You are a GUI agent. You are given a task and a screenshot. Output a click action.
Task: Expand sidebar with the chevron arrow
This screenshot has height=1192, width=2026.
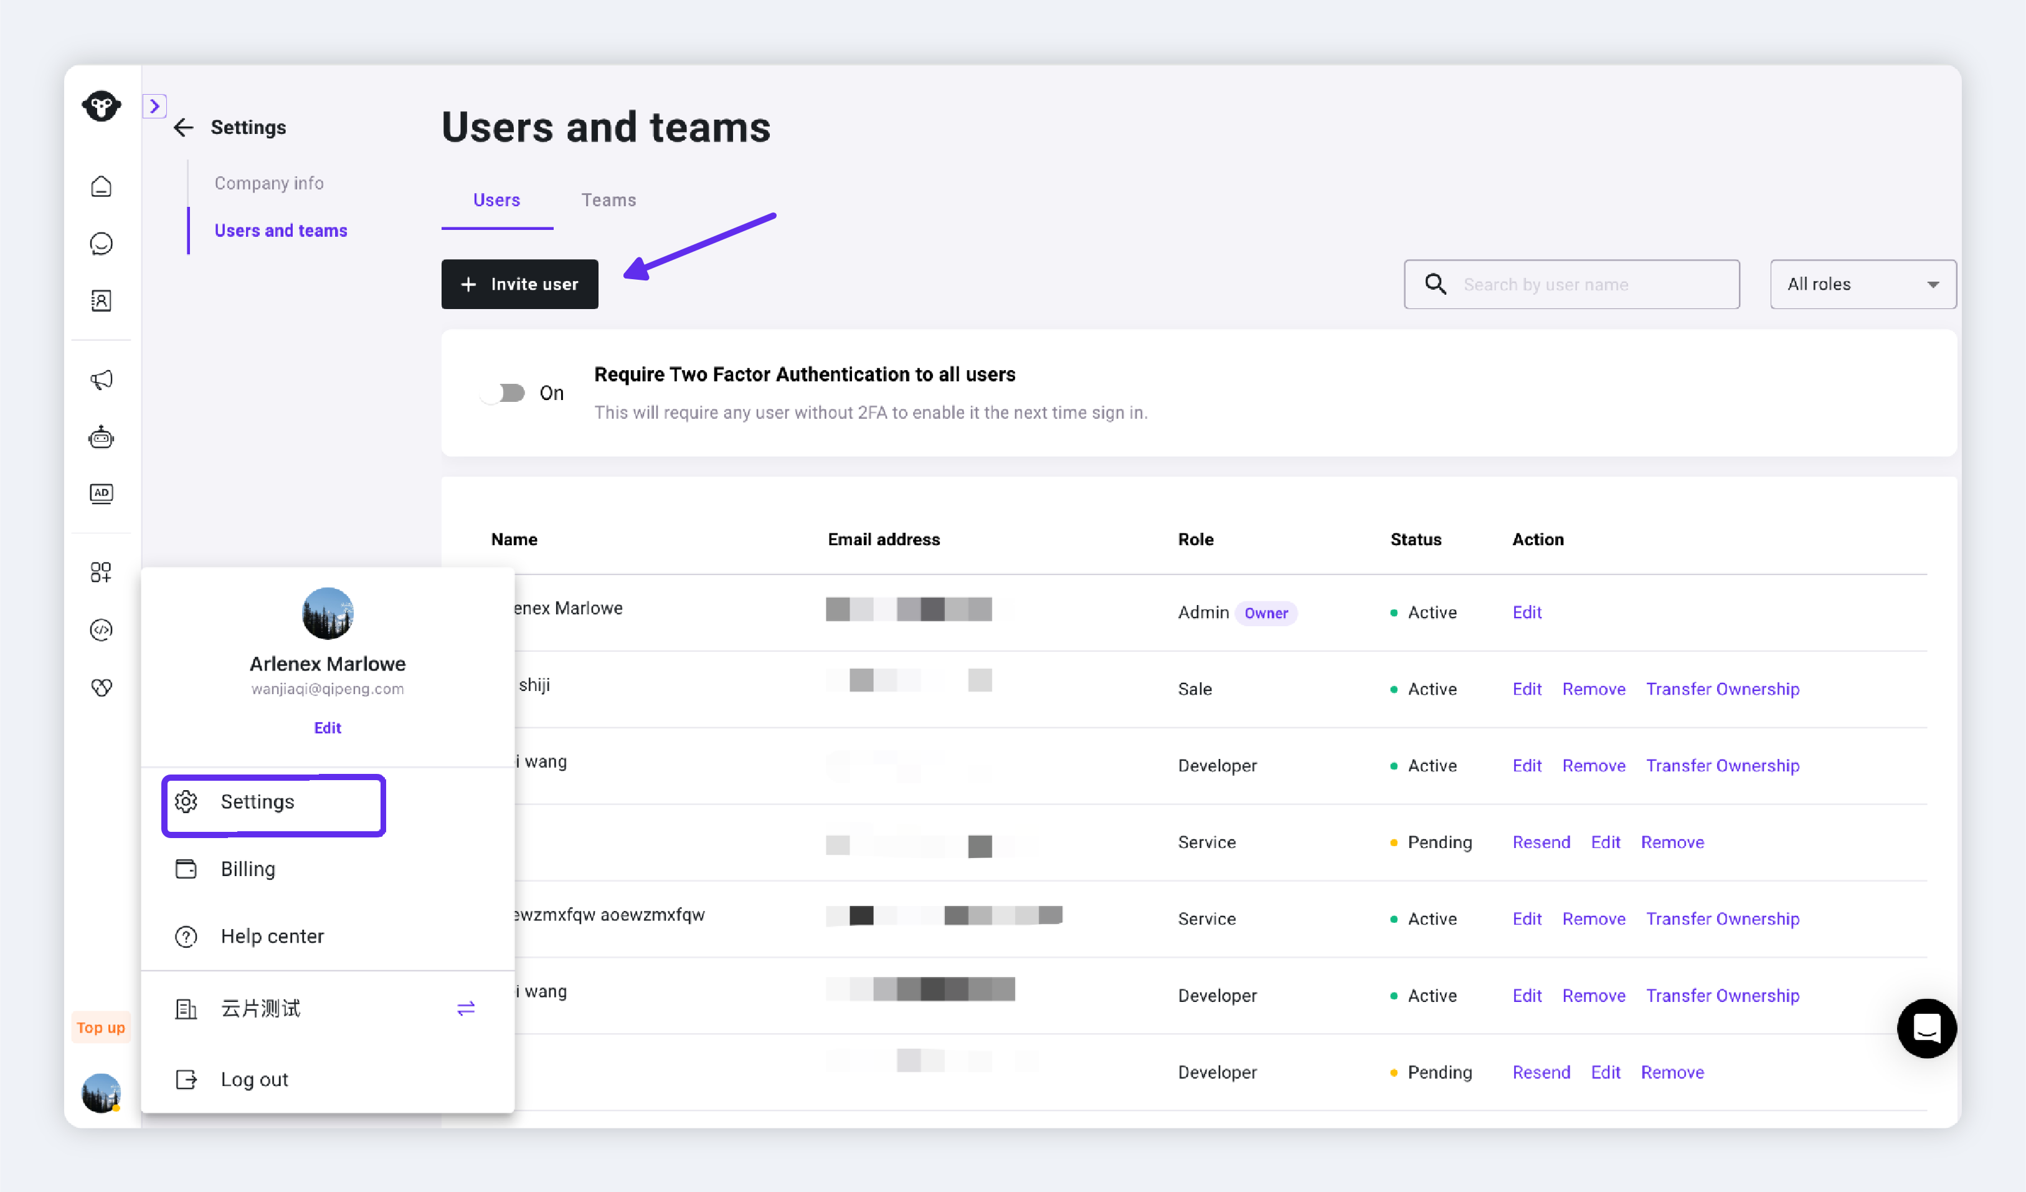click(154, 105)
